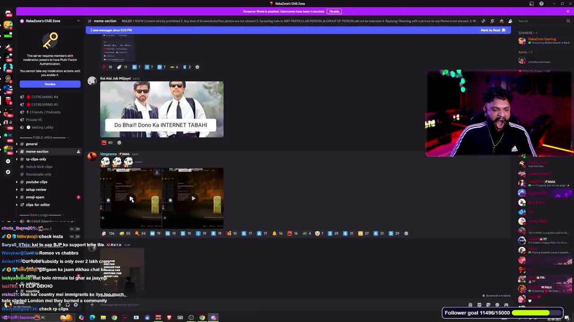Open Discord icon in the Windows taskbar
The image size is (574, 322).
point(213,318)
